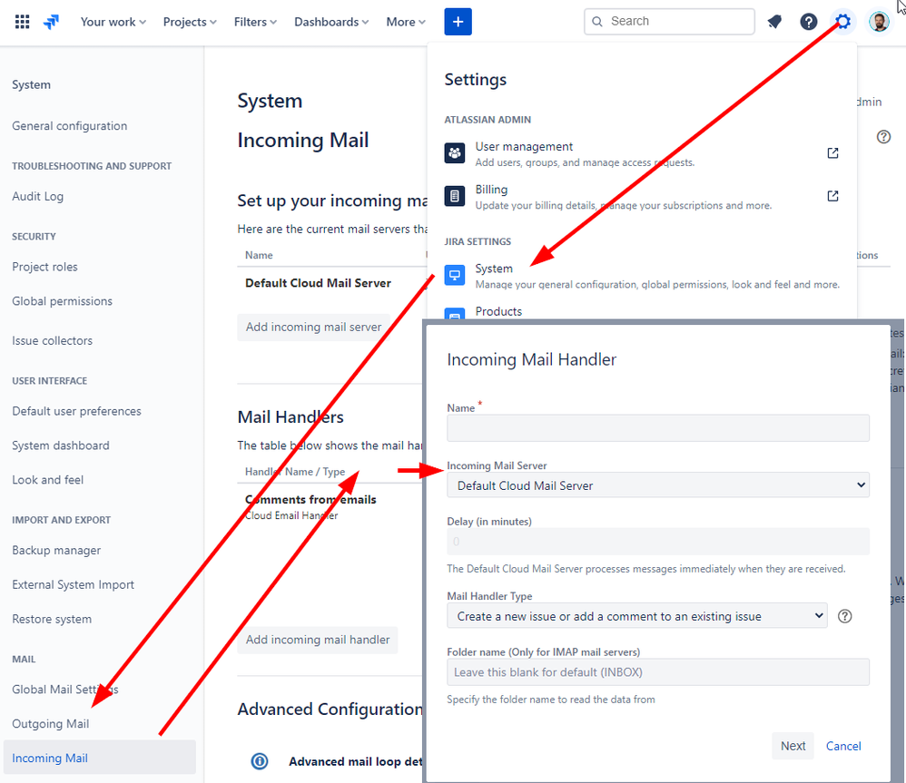Screen dimensions: 906x783
Task: Select Project roles in sidebar
Action: coord(44,267)
